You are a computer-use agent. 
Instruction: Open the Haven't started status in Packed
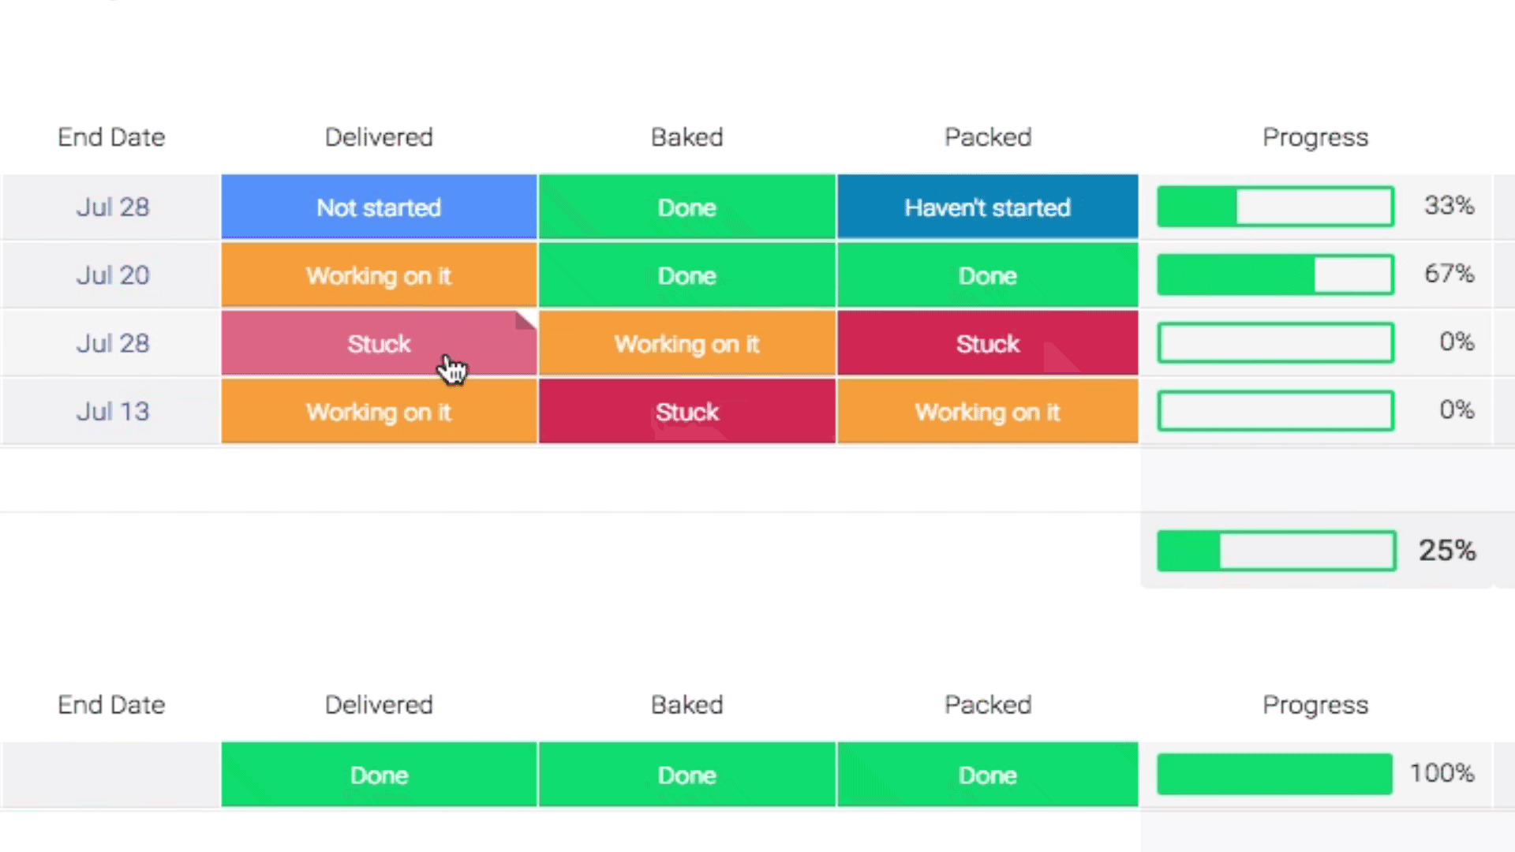[x=987, y=207]
